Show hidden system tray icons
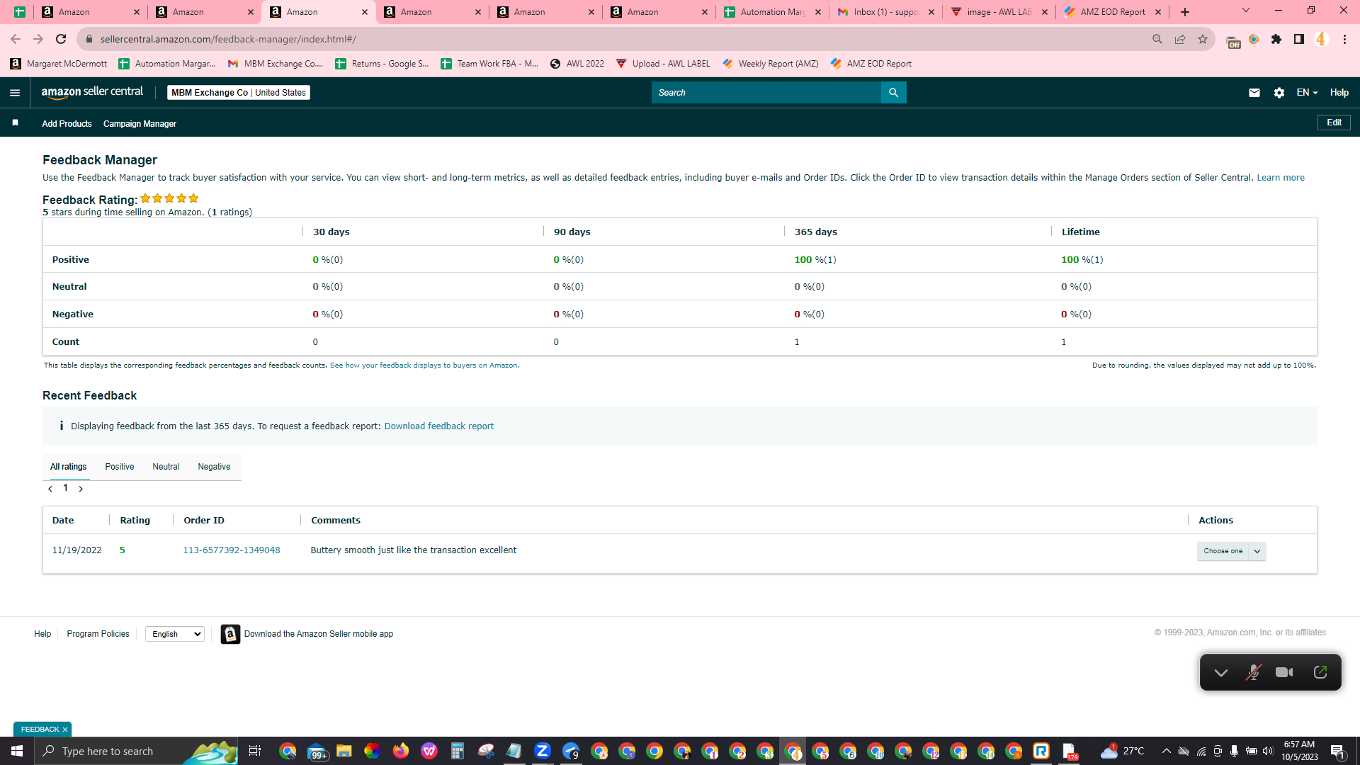1360x765 pixels. [1166, 751]
